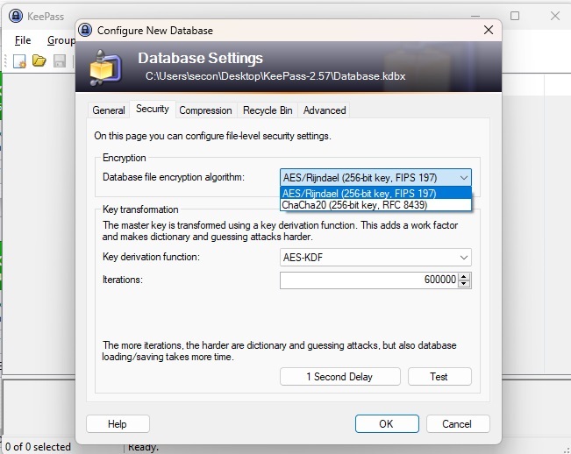Switch to the Compression tab
Viewport: 571px width, 454px height.
coord(205,110)
